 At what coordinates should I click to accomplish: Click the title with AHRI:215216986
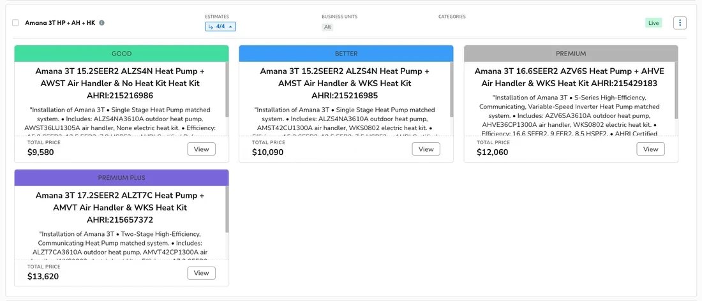click(x=121, y=83)
